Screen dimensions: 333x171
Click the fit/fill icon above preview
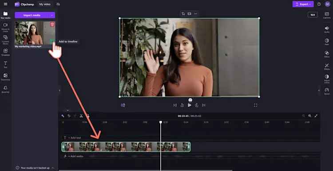pos(189,14)
